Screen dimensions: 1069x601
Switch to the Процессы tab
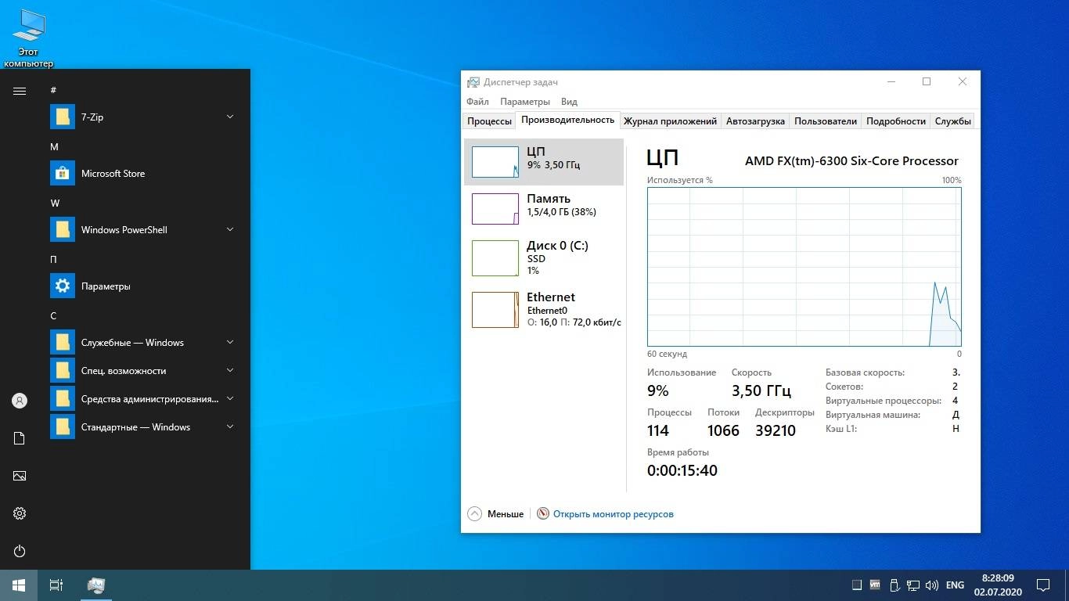pyautogui.click(x=489, y=121)
